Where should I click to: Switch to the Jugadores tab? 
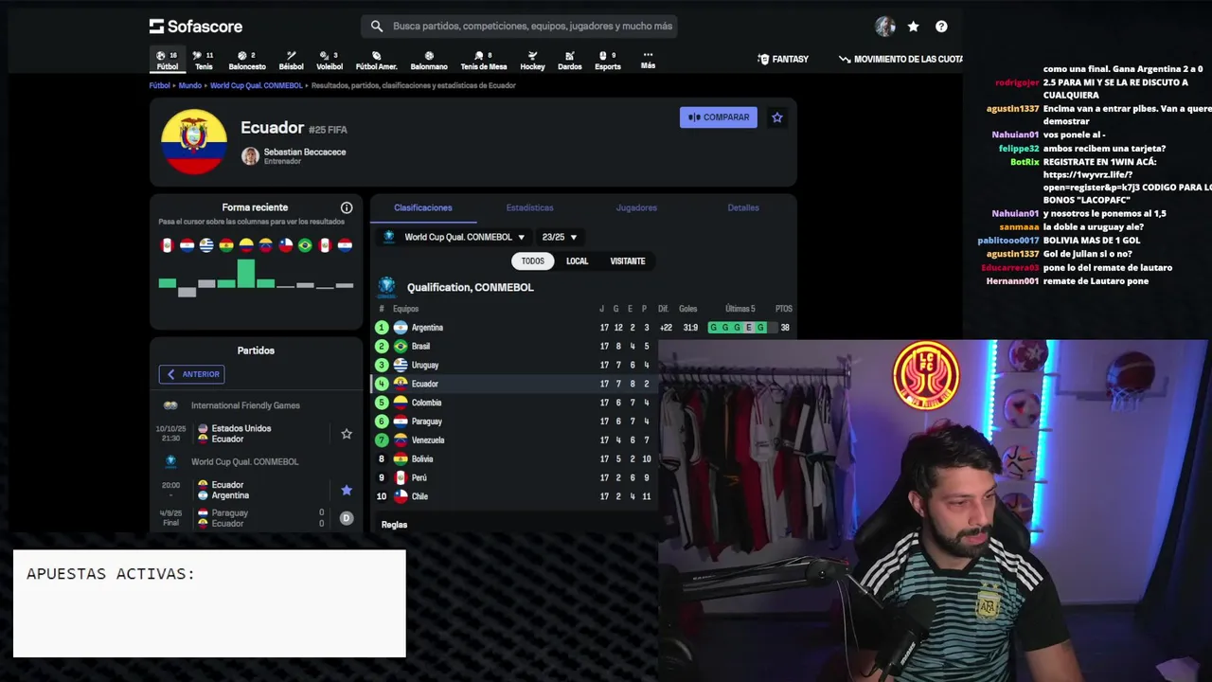636,207
